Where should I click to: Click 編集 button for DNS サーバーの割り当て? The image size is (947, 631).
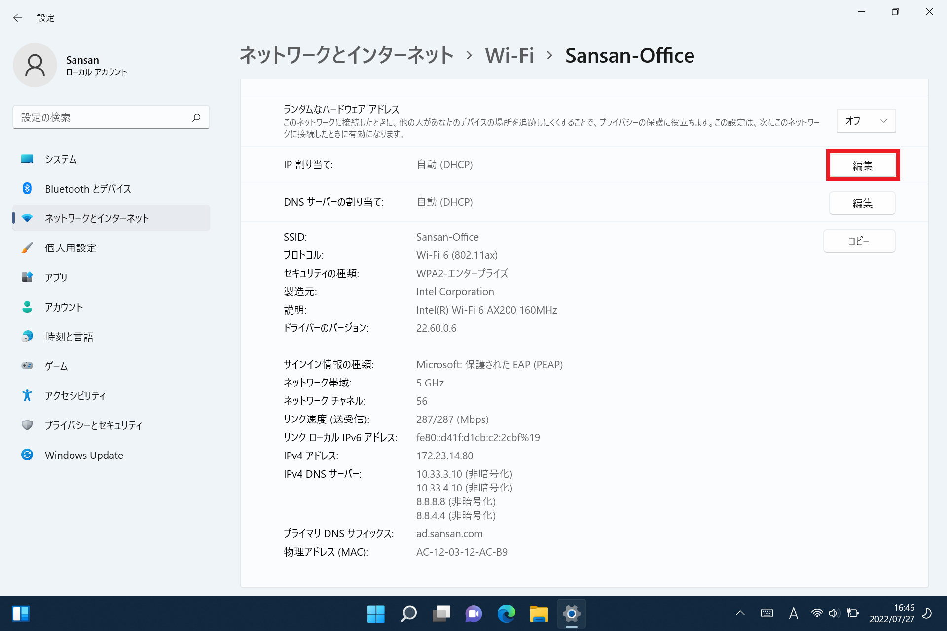click(x=862, y=203)
